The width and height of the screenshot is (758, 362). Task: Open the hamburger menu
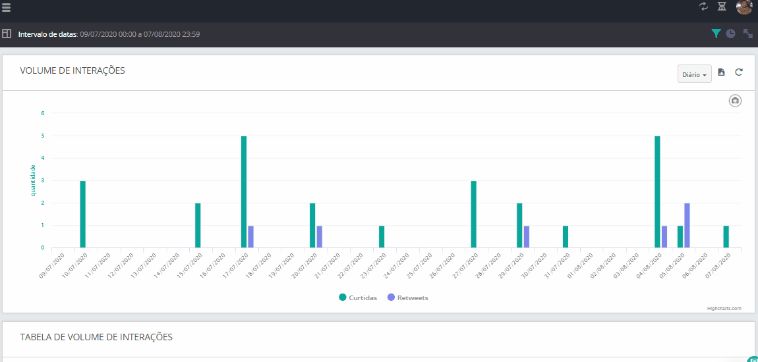6,7
